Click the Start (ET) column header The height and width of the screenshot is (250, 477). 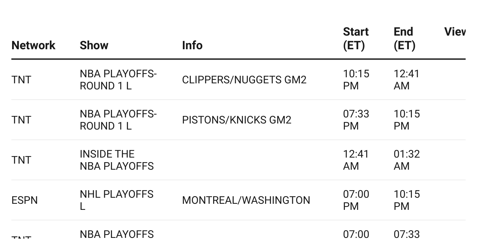click(x=356, y=39)
